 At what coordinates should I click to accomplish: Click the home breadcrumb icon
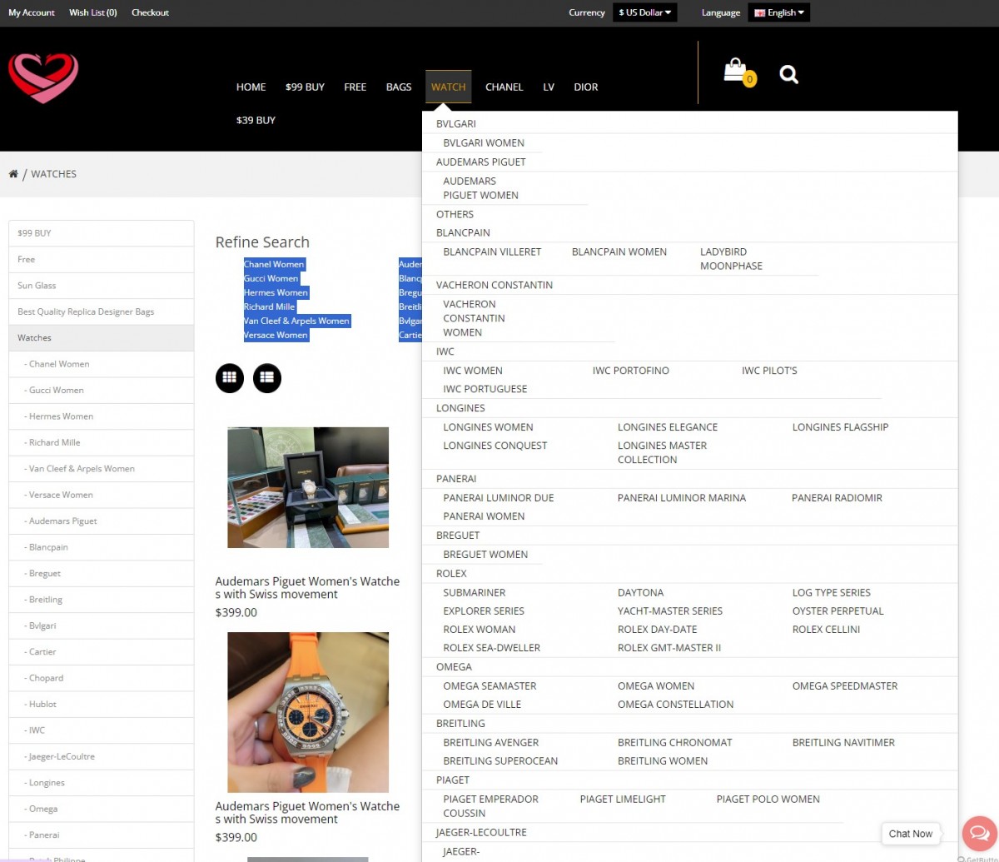coord(13,174)
